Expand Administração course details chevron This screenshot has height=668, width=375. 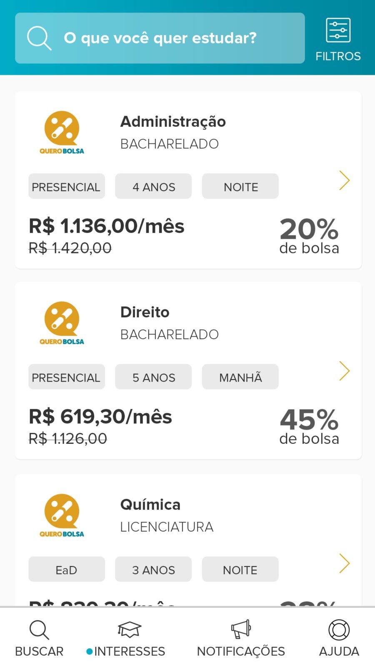coord(344,180)
